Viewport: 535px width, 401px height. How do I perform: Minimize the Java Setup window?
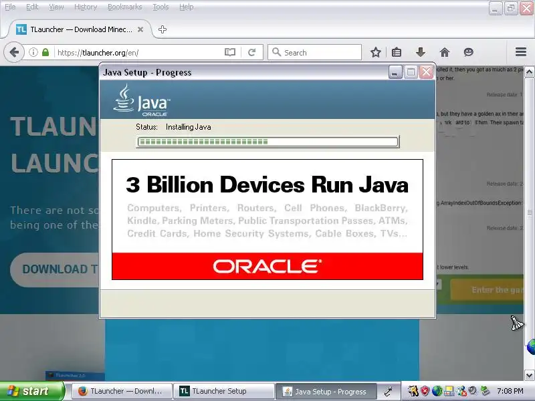click(x=395, y=72)
